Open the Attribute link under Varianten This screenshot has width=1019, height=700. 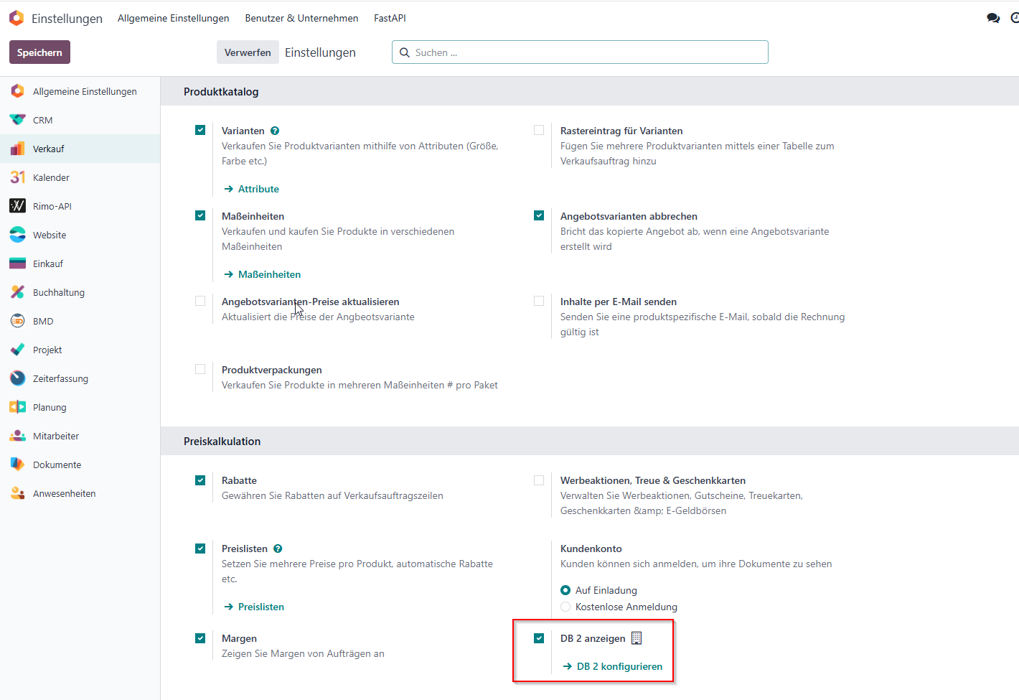tap(251, 189)
